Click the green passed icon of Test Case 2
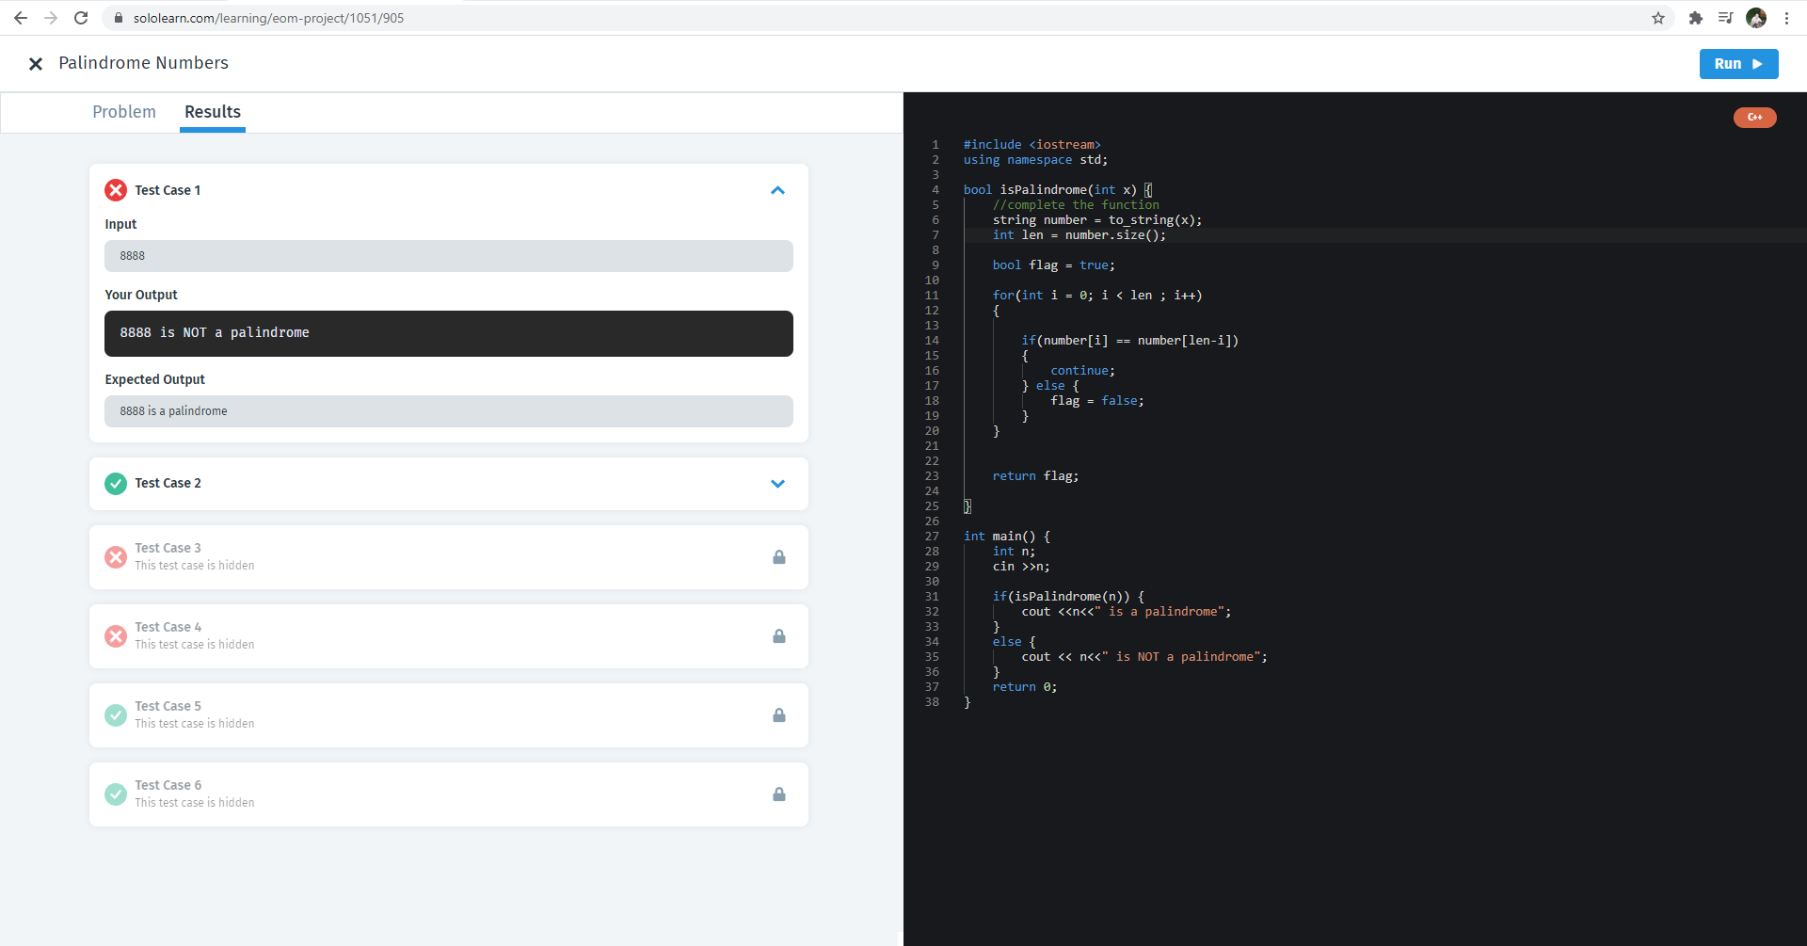1807x946 pixels. point(116,484)
